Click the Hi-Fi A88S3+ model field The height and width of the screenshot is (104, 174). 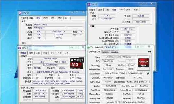pos(50,28)
